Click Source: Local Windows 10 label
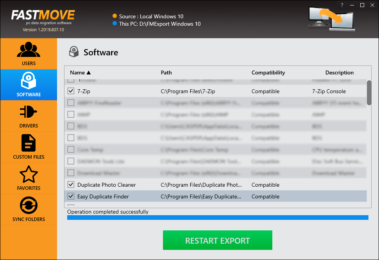The height and width of the screenshot is (260, 379). (x=151, y=16)
